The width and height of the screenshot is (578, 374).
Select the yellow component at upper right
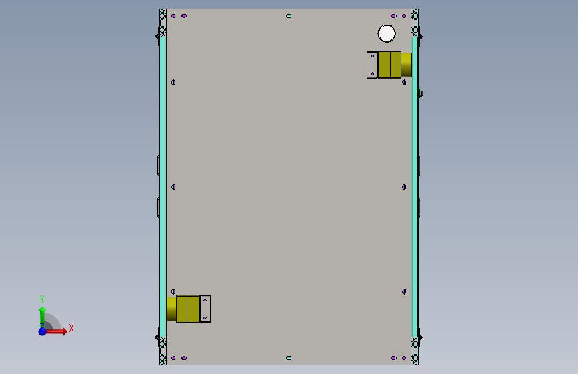[x=395, y=65]
